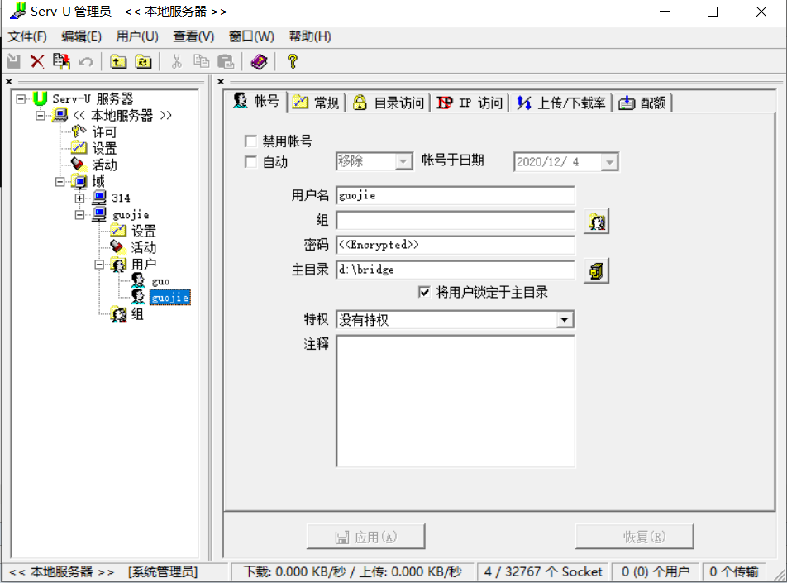Open the 特权 privilege dropdown
This screenshot has height=583, width=787.
pos(565,319)
